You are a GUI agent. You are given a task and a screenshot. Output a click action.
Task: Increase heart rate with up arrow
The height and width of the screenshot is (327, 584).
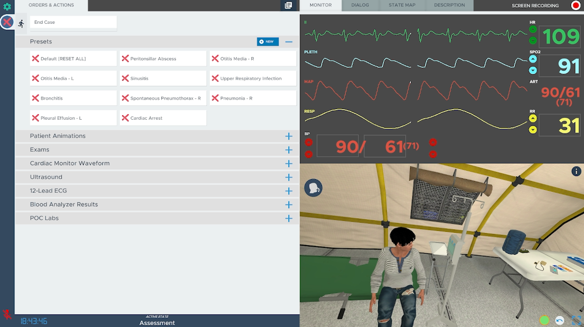tap(533, 30)
